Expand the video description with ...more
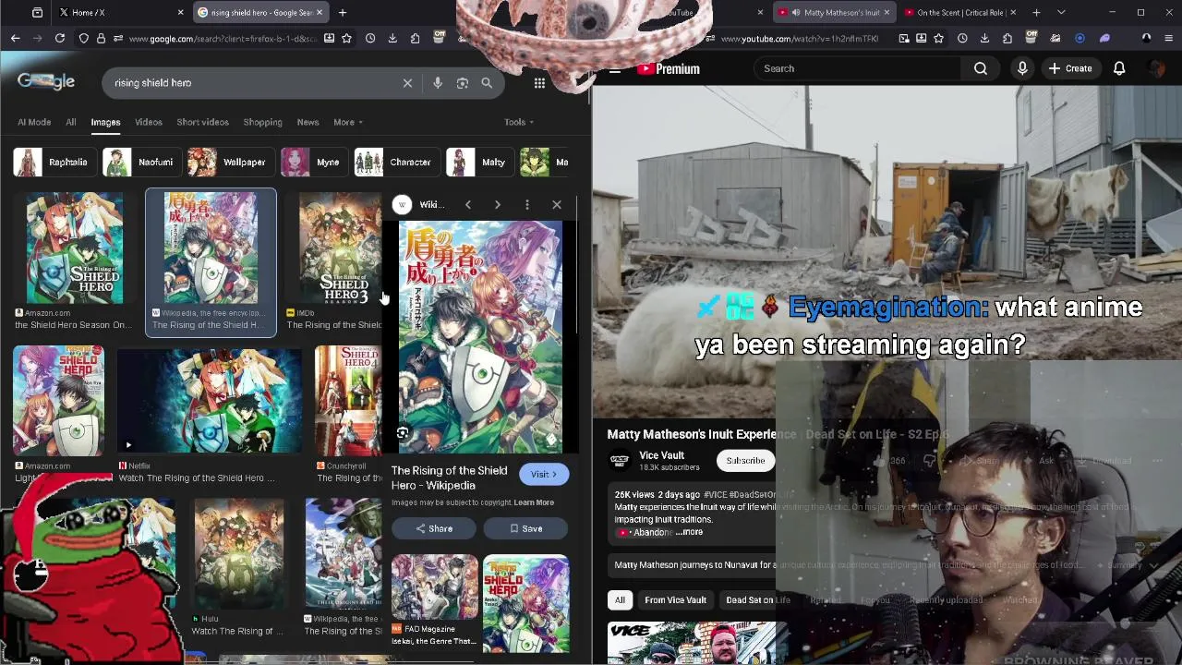1182x665 pixels. click(689, 532)
